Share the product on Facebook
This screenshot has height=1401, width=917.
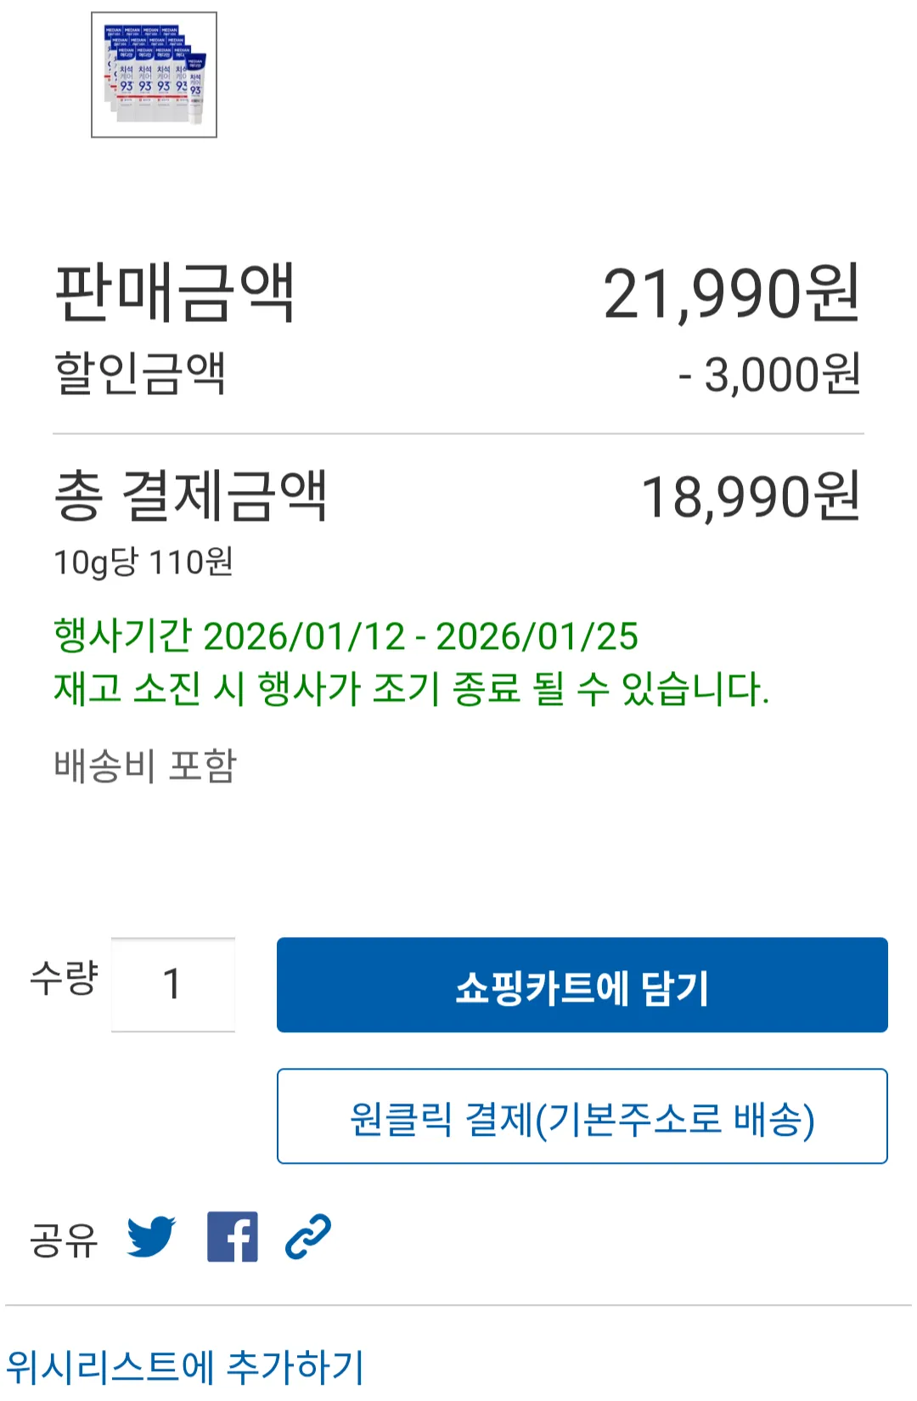(x=232, y=1236)
